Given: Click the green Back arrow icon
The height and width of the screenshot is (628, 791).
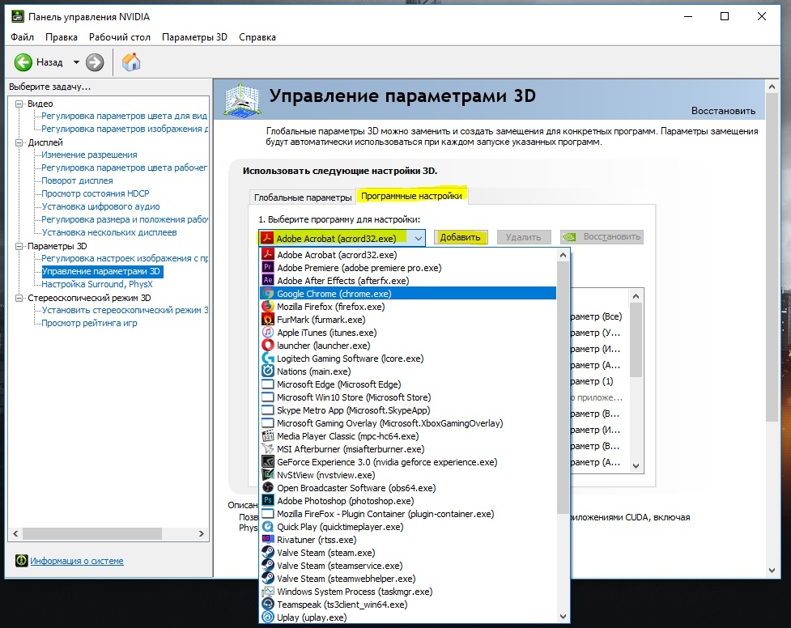Looking at the screenshot, I should tap(23, 62).
